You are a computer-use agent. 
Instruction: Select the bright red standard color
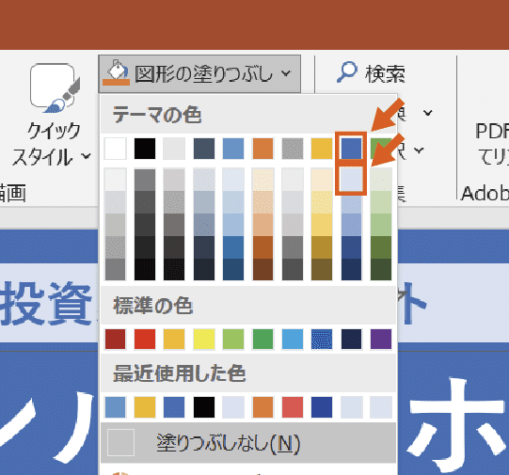click(145, 339)
